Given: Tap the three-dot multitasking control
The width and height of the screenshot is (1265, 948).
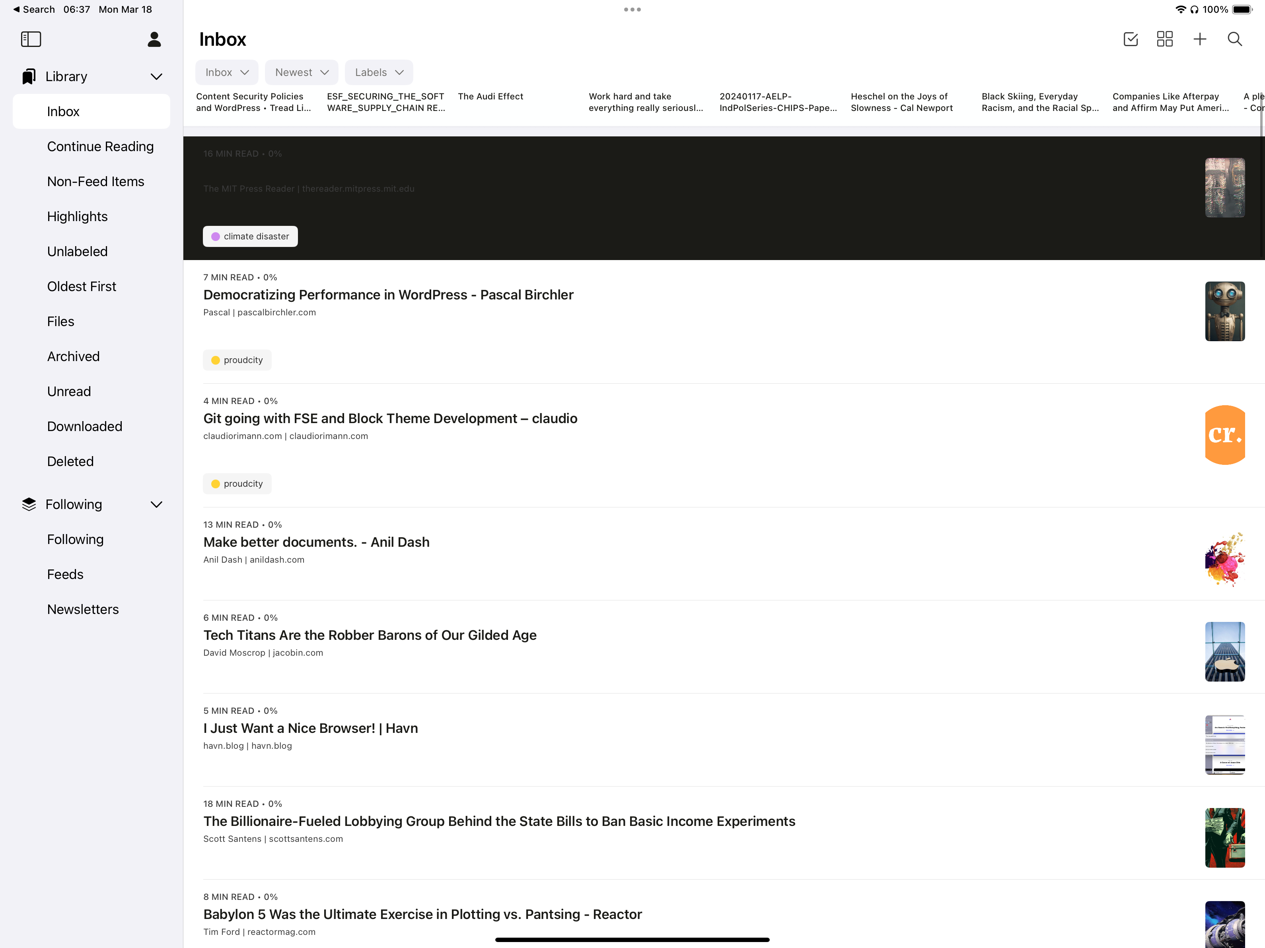Looking at the screenshot, I should point(632,10).
